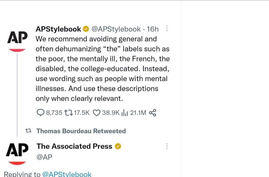
Task: Click the small retweet icon beside Thomas Bourdeau
Action: 28,131
